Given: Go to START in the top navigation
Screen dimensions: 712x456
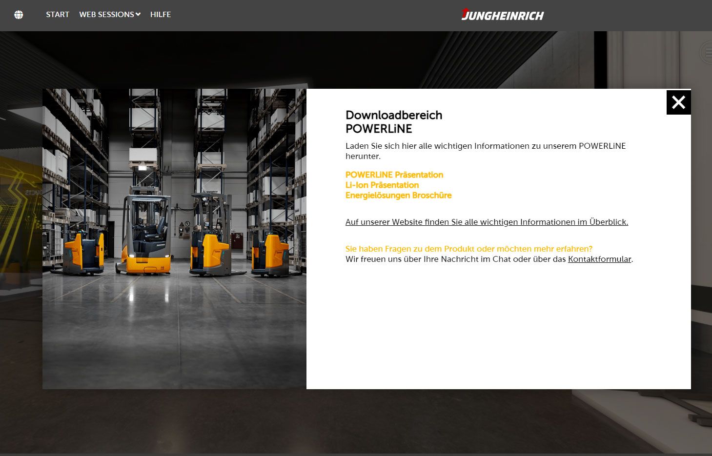Looking at the screenshot, I should point(58,15).
